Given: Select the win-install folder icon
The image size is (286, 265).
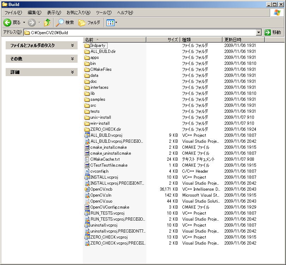Looking at the screenshot, I should tap(87, 123).
